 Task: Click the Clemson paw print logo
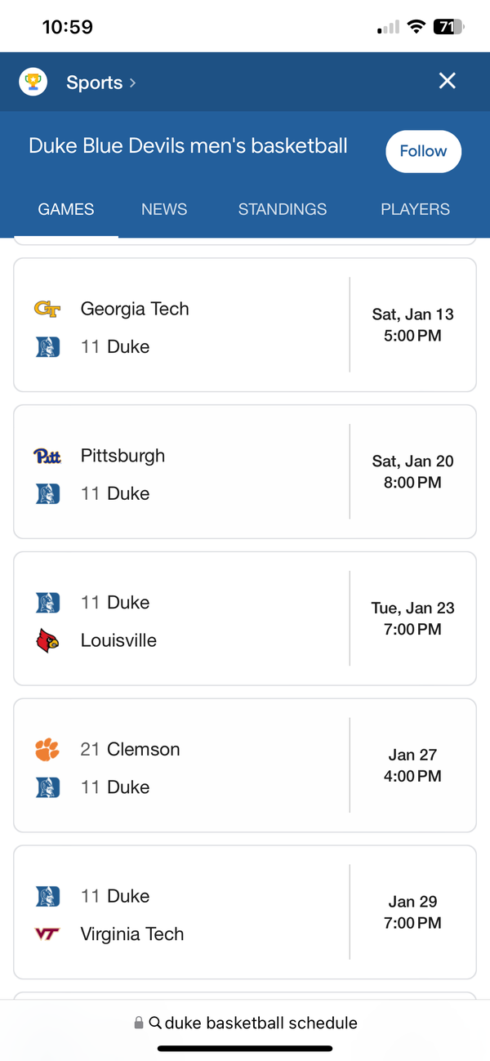47,749
